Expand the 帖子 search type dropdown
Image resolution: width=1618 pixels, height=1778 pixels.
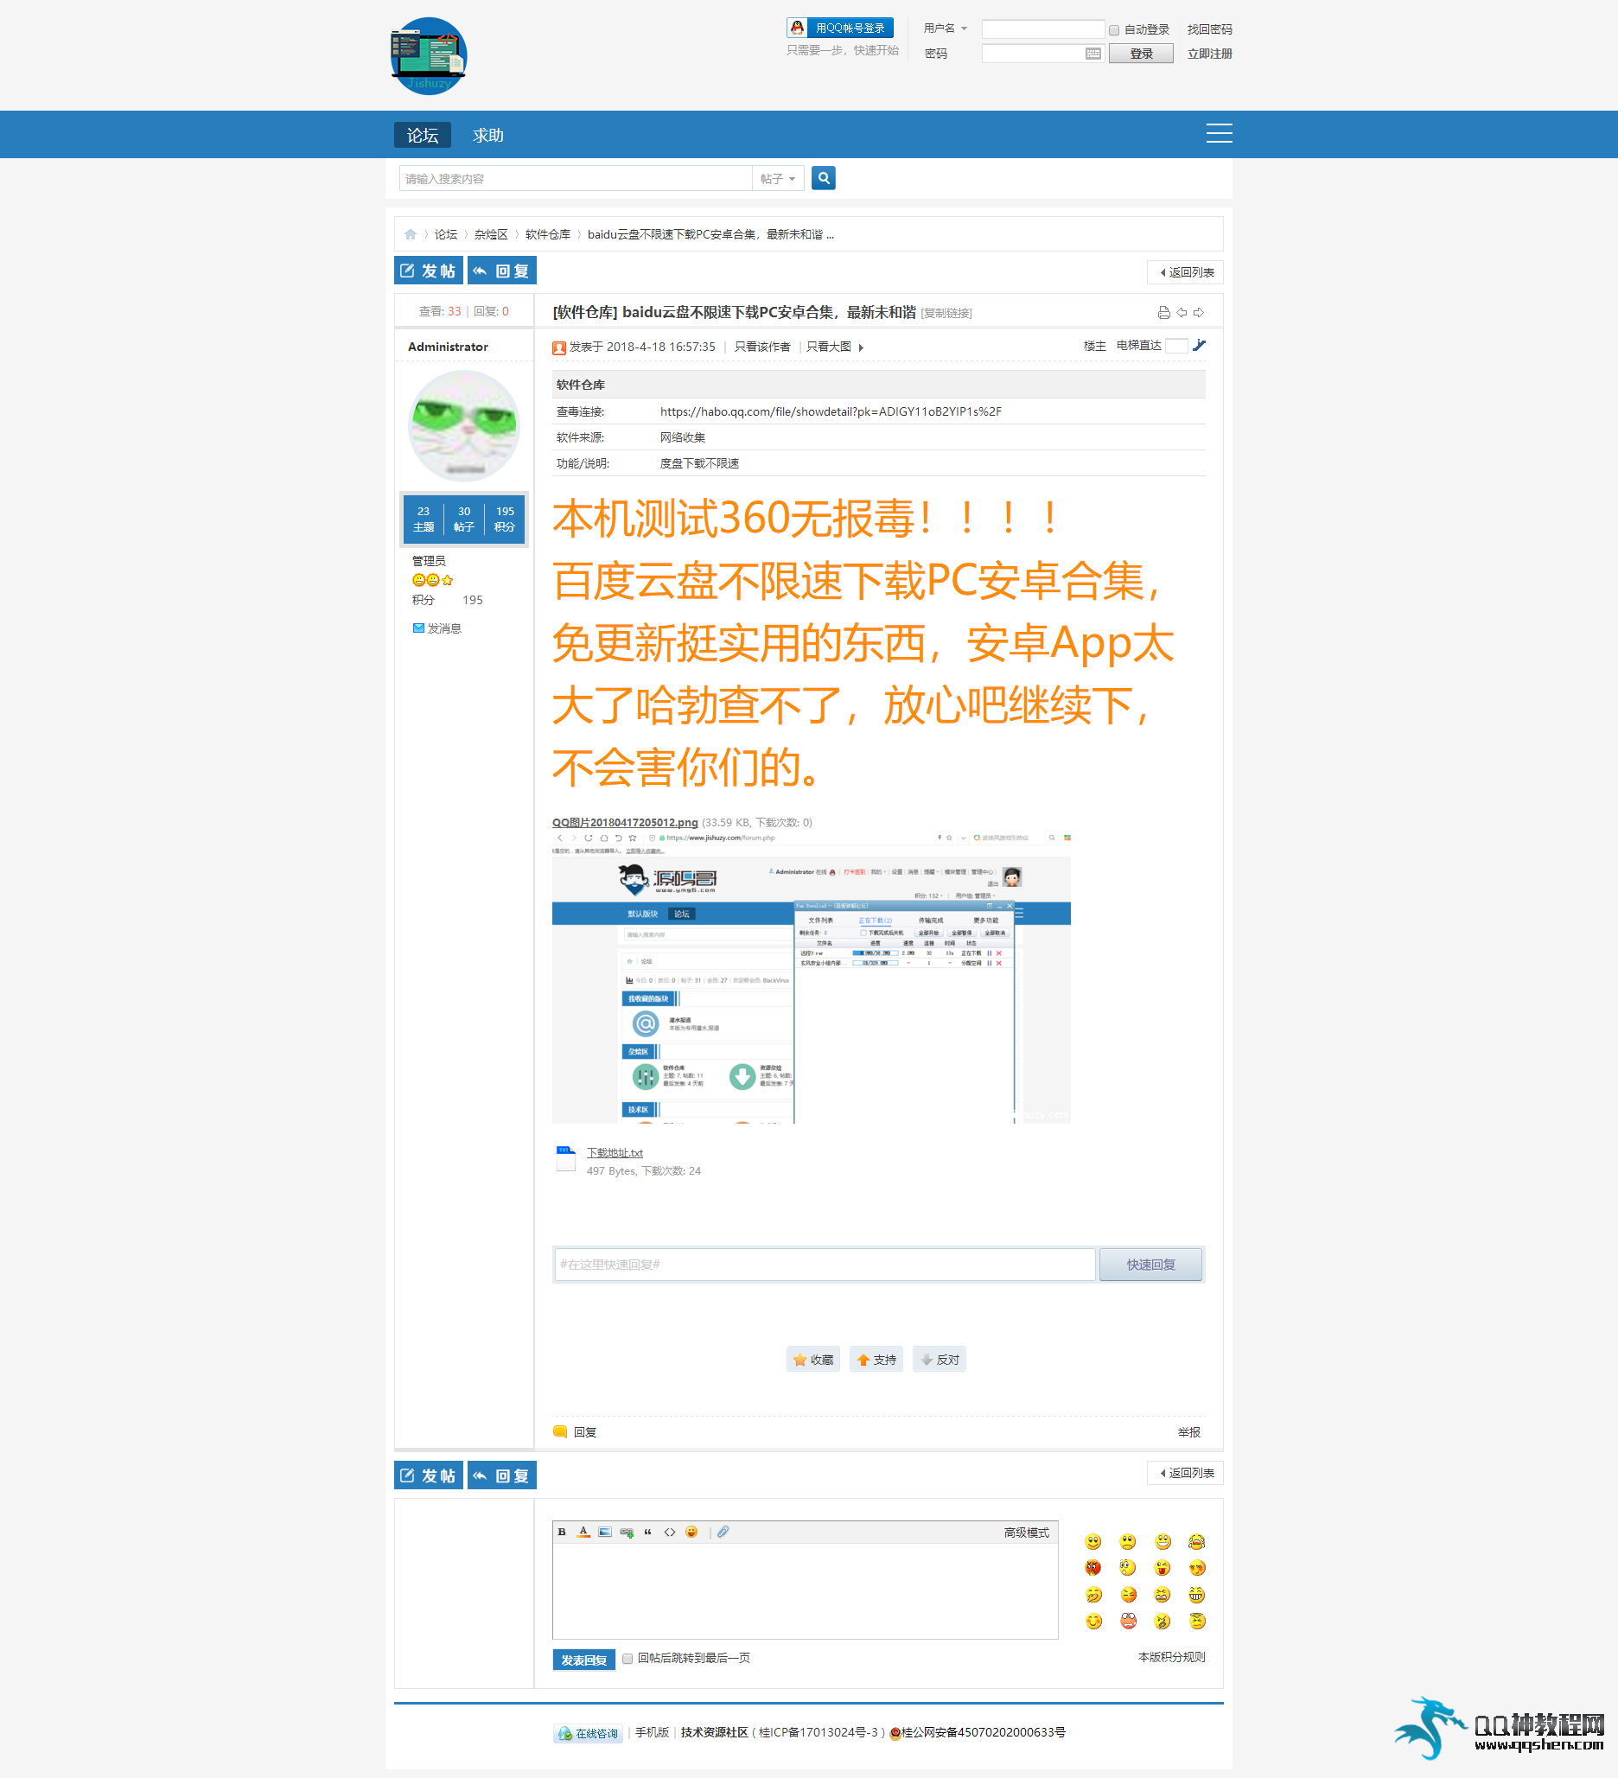pos(778,178)
